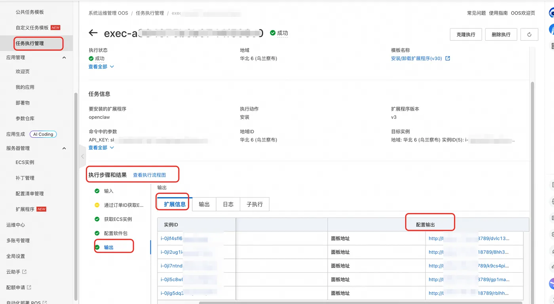Open 运维中心 in the sidebar
Viewport: 554px width, 304px height.
[15, 225]
